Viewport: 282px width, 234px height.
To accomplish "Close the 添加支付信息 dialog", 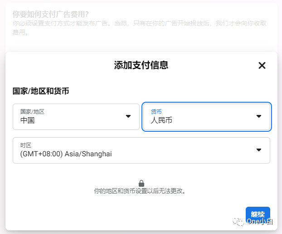I will (262, 65).
